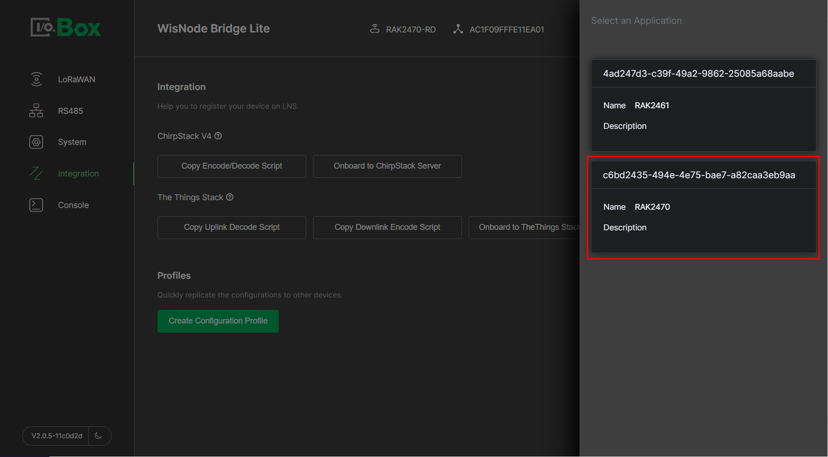Open the LoRaWAN menu item
Viewport: 828px width, 457px height.
pos(76,80)
